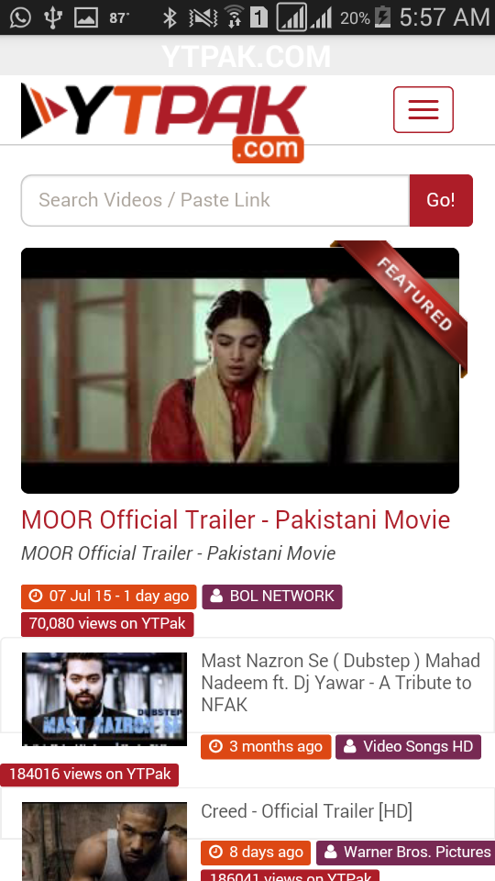Open the Mast Nazron Se video thumbnail

[x=104, y=699]
